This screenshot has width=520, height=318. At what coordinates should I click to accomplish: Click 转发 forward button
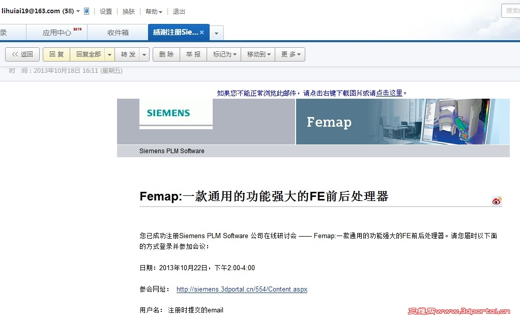[128, 54]
